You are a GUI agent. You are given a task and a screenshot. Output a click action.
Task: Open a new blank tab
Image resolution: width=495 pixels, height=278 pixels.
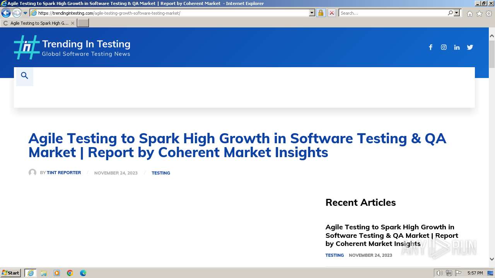click(x=83, y=23)
